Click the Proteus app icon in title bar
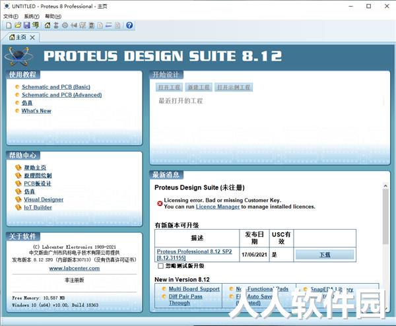 tap(7, 7)
